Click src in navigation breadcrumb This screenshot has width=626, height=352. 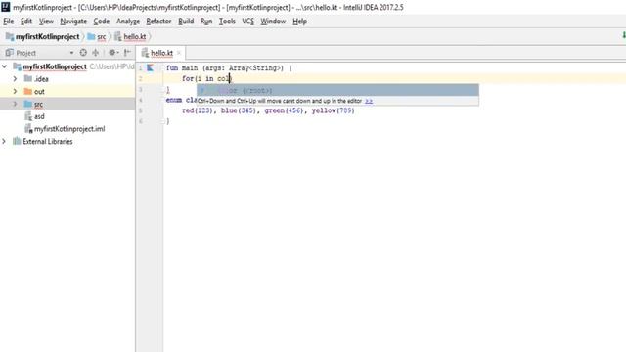tap(97, 37)
